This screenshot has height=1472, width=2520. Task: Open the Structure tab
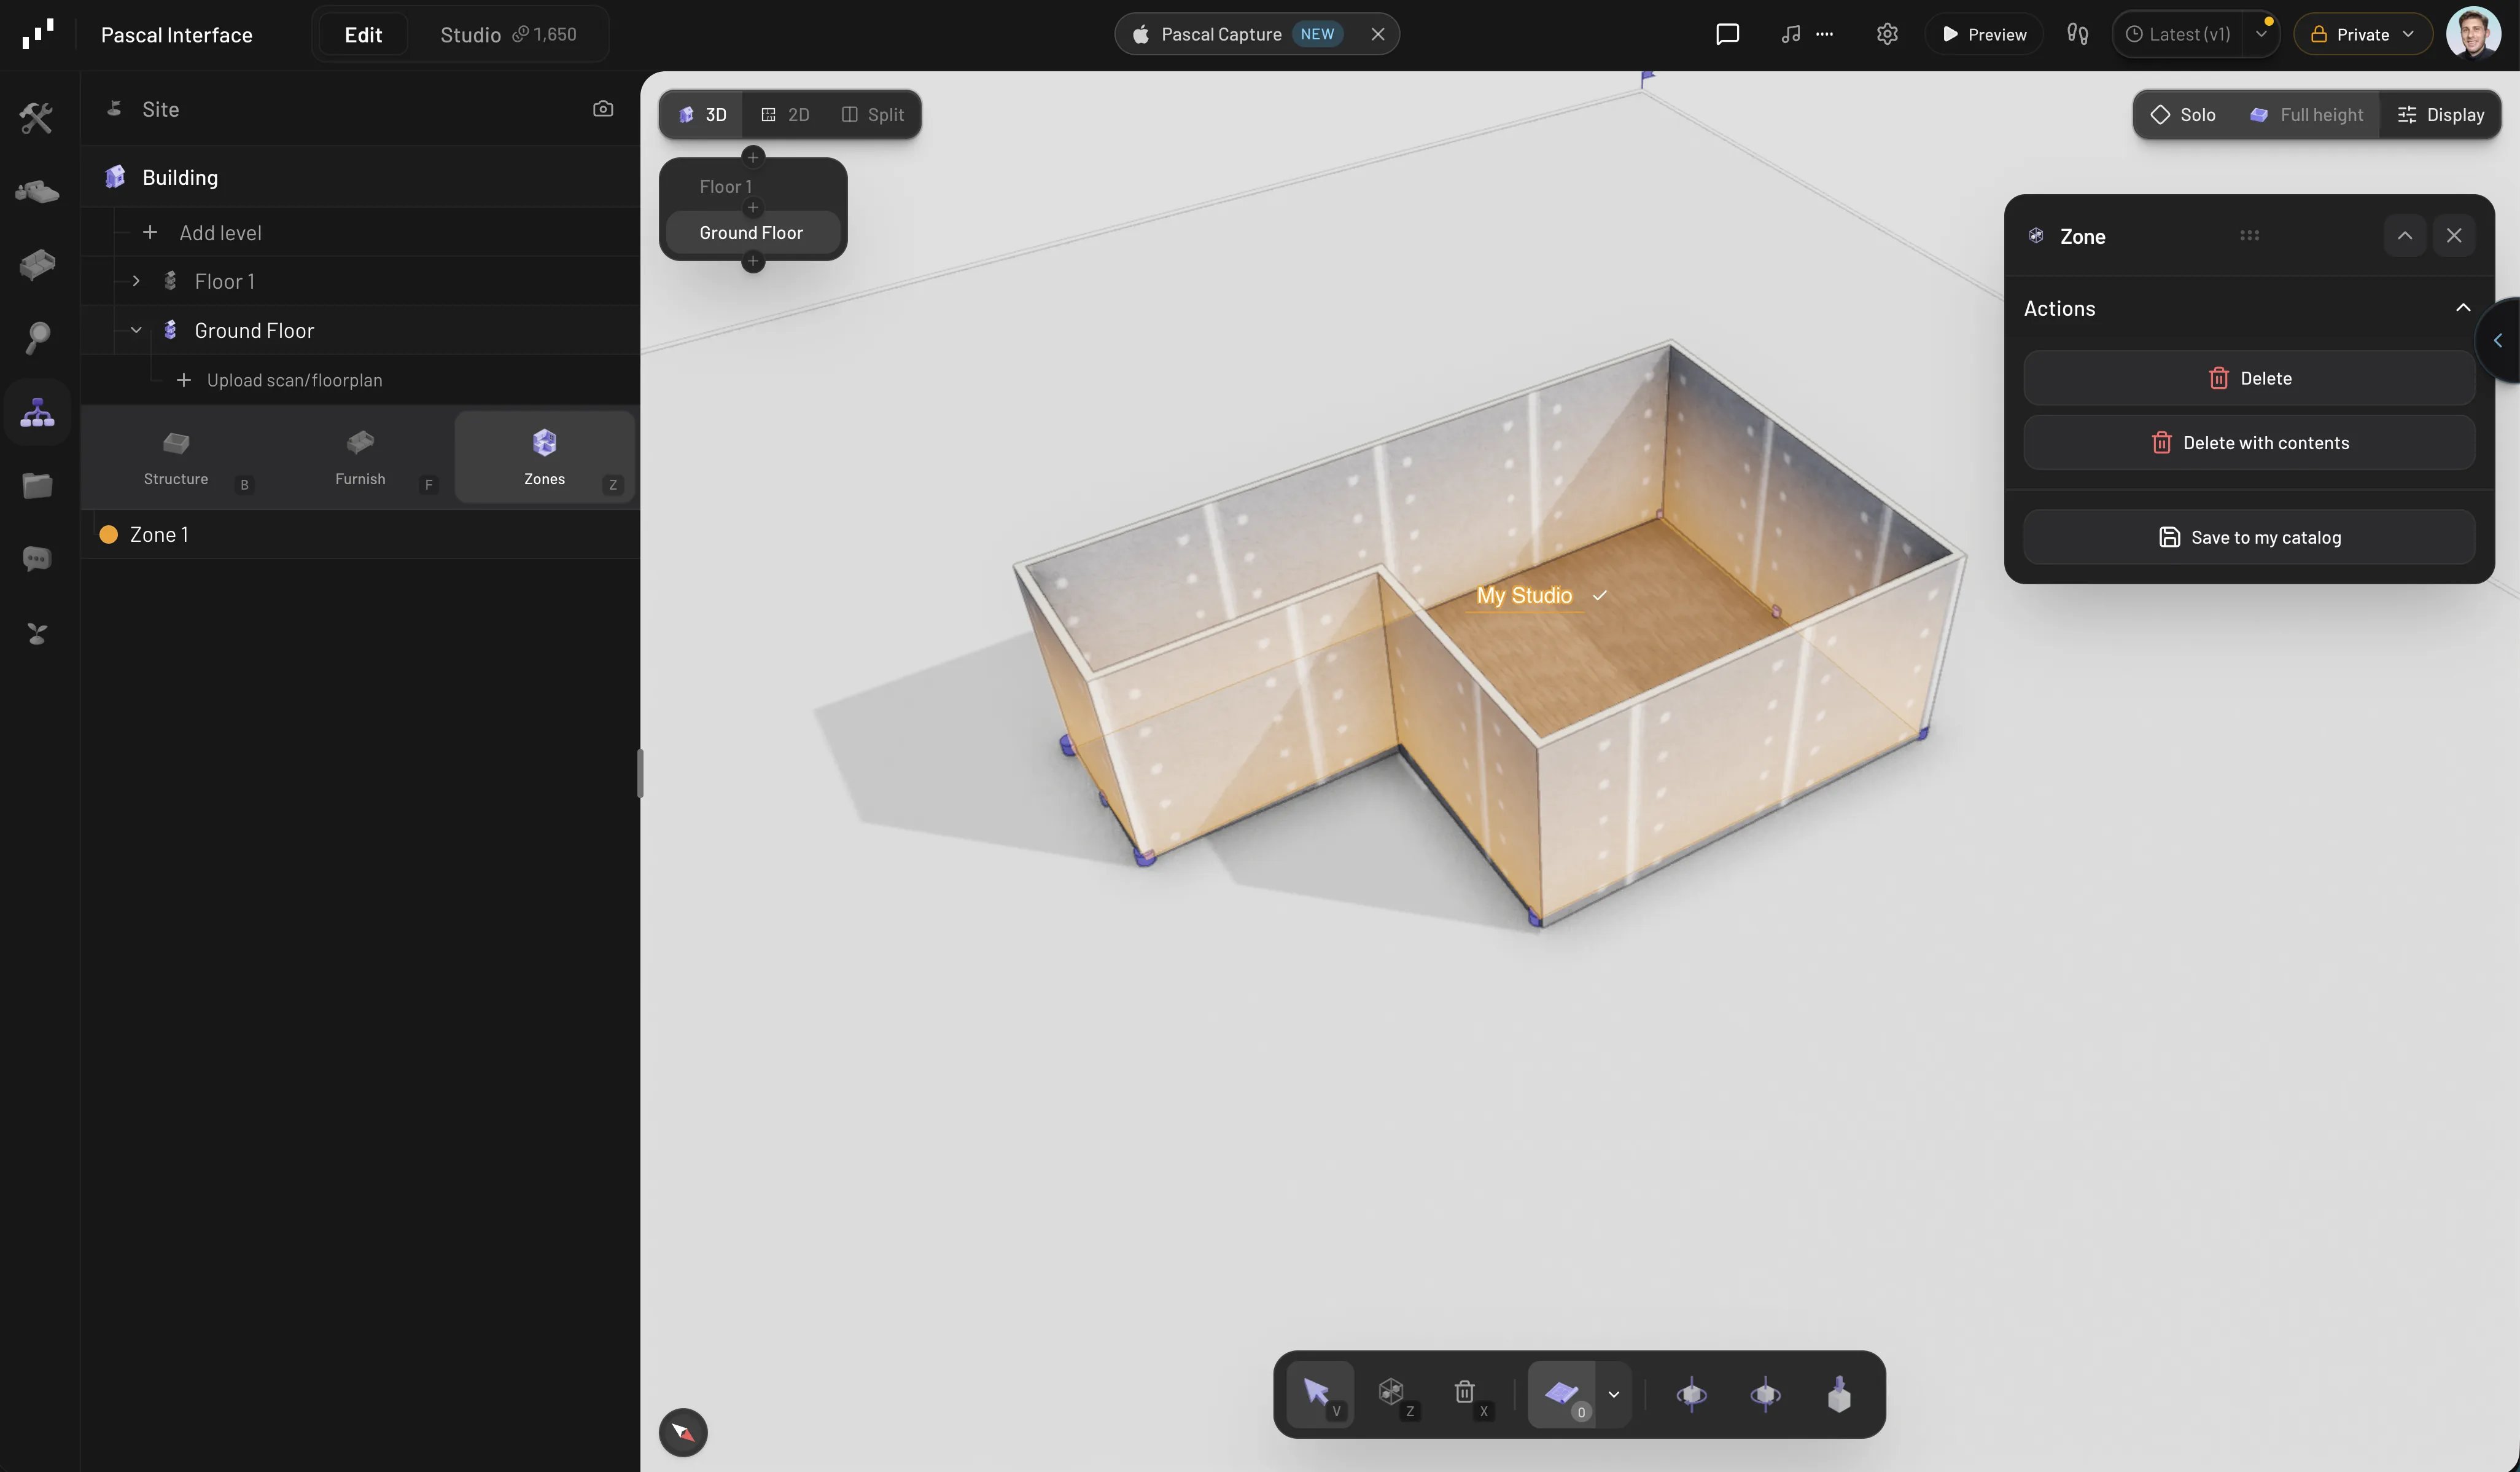(176, 458)
